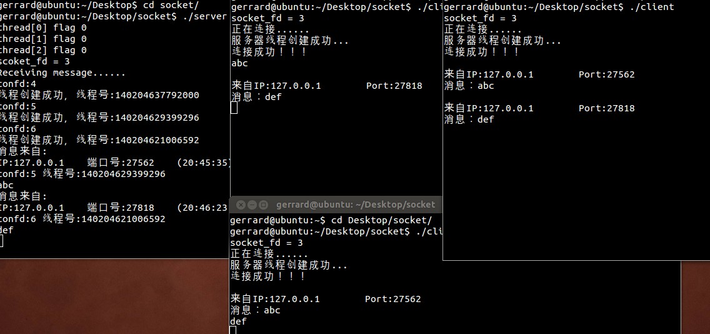Click 'confd:5 线程号:140204629399296' line

click(x=82, y=174)
